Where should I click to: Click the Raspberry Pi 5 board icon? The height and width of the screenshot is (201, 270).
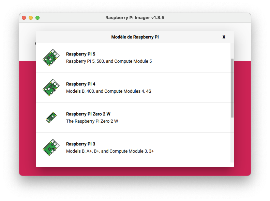pos(51,58)
